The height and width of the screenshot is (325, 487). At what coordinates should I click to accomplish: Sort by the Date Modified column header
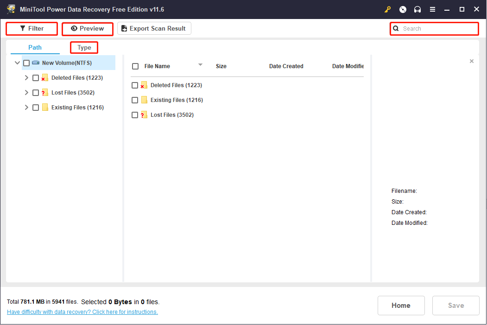[x=348, y=66]
